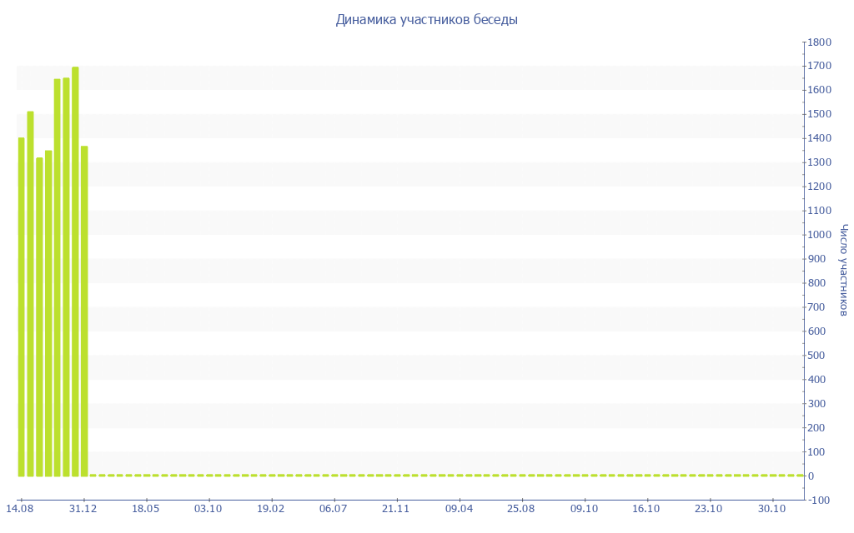Click the 06.07 x-axis date label
854x533 pixels.
point(334,509)
